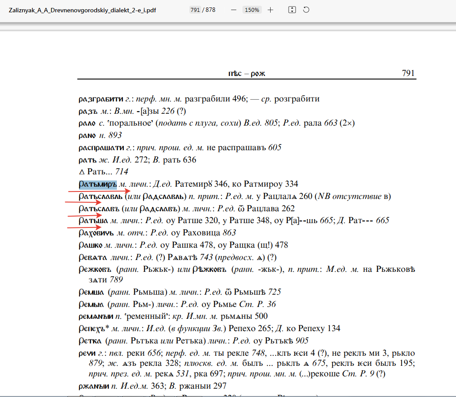
Task: Click the text оу Рьтъкѣ 905
Action: click(281, 341)
